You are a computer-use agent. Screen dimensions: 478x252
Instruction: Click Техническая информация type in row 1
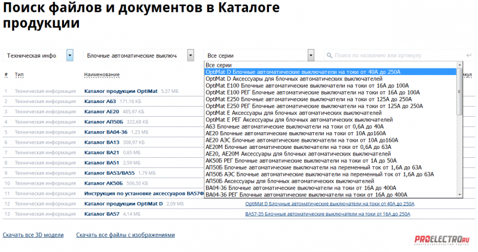click(45, 91)
